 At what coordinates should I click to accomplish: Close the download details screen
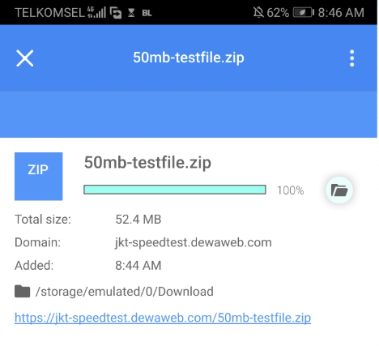pos(25,58)
